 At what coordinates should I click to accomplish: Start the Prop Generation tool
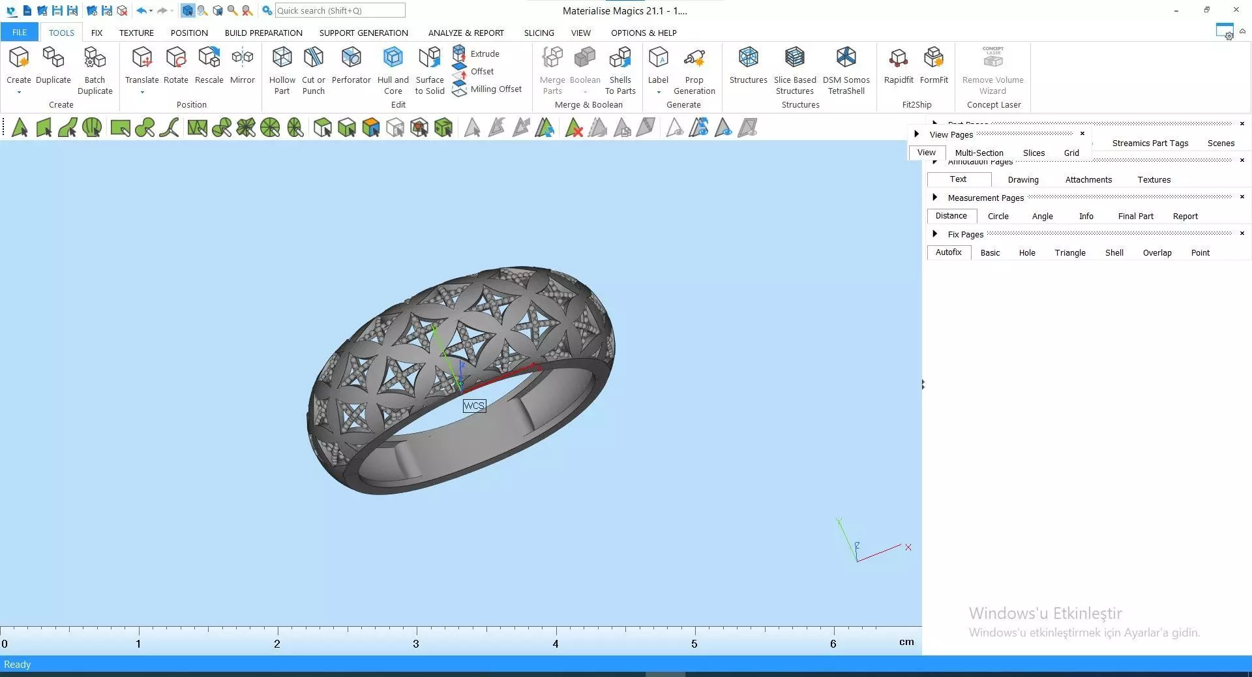[694, 70]
